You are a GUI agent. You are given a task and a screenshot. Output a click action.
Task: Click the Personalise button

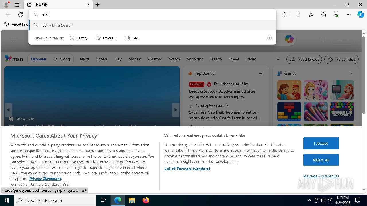tap(341, 59)
